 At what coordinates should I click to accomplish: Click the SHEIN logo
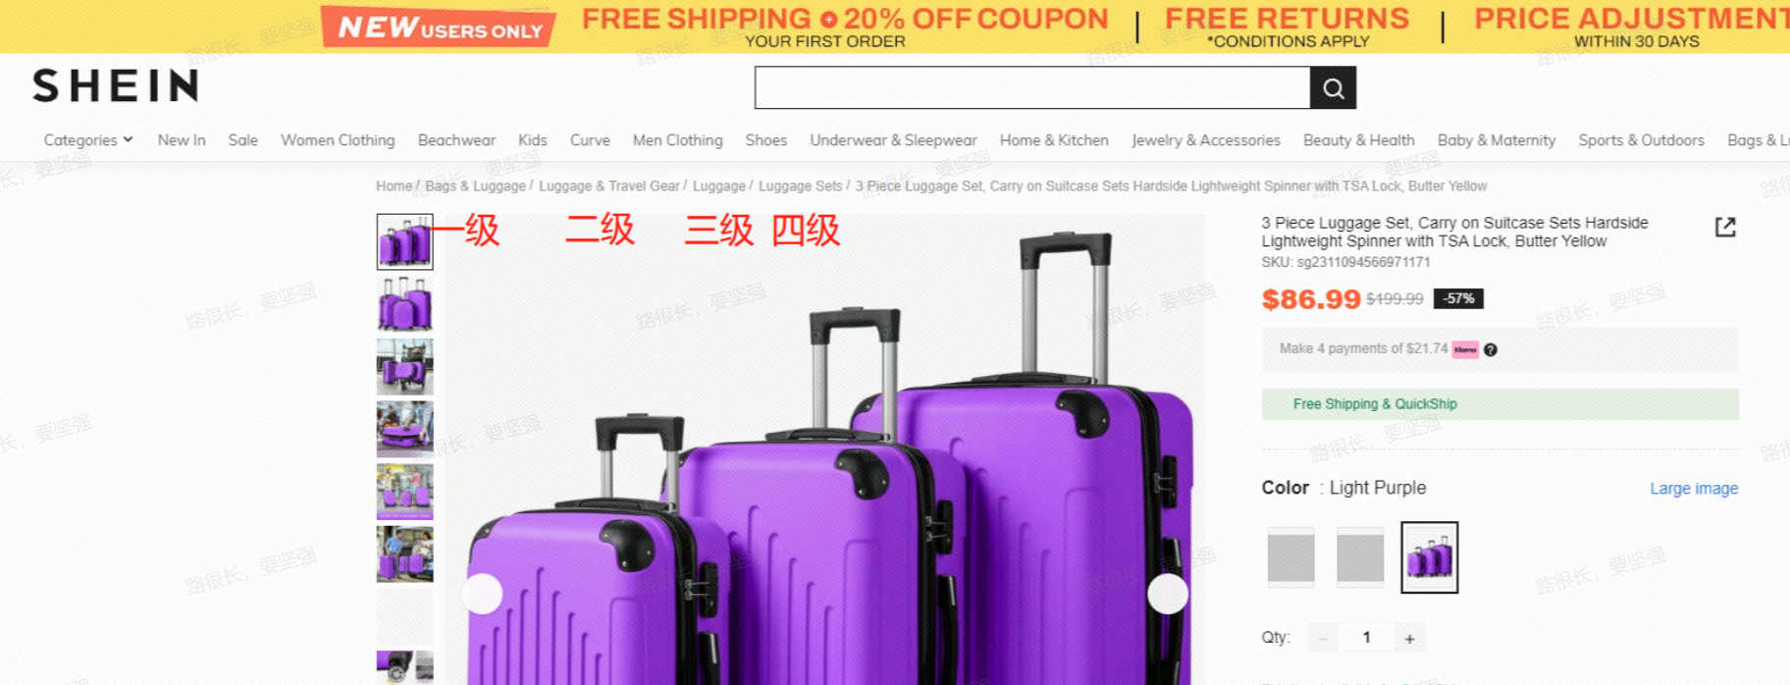(116, 86)
